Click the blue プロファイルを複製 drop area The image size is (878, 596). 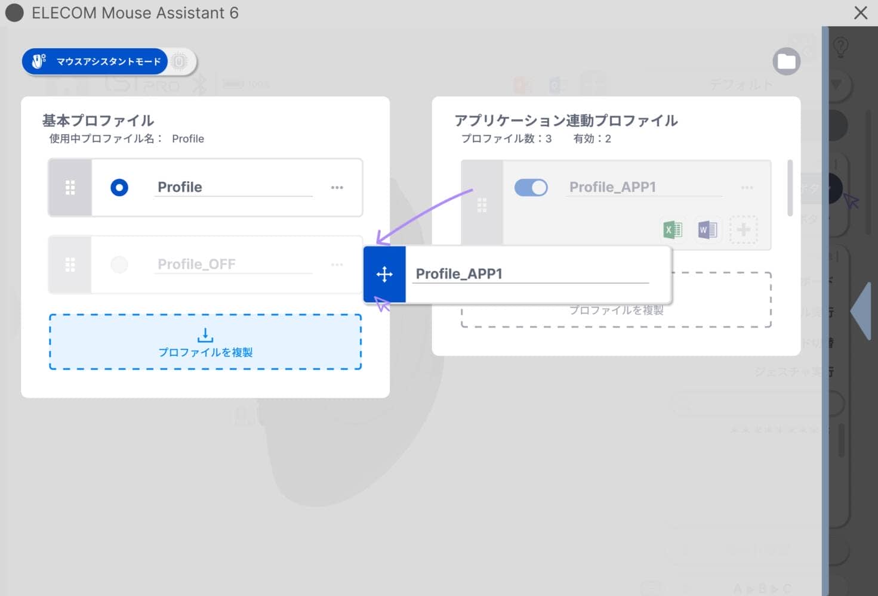(205, 342)
